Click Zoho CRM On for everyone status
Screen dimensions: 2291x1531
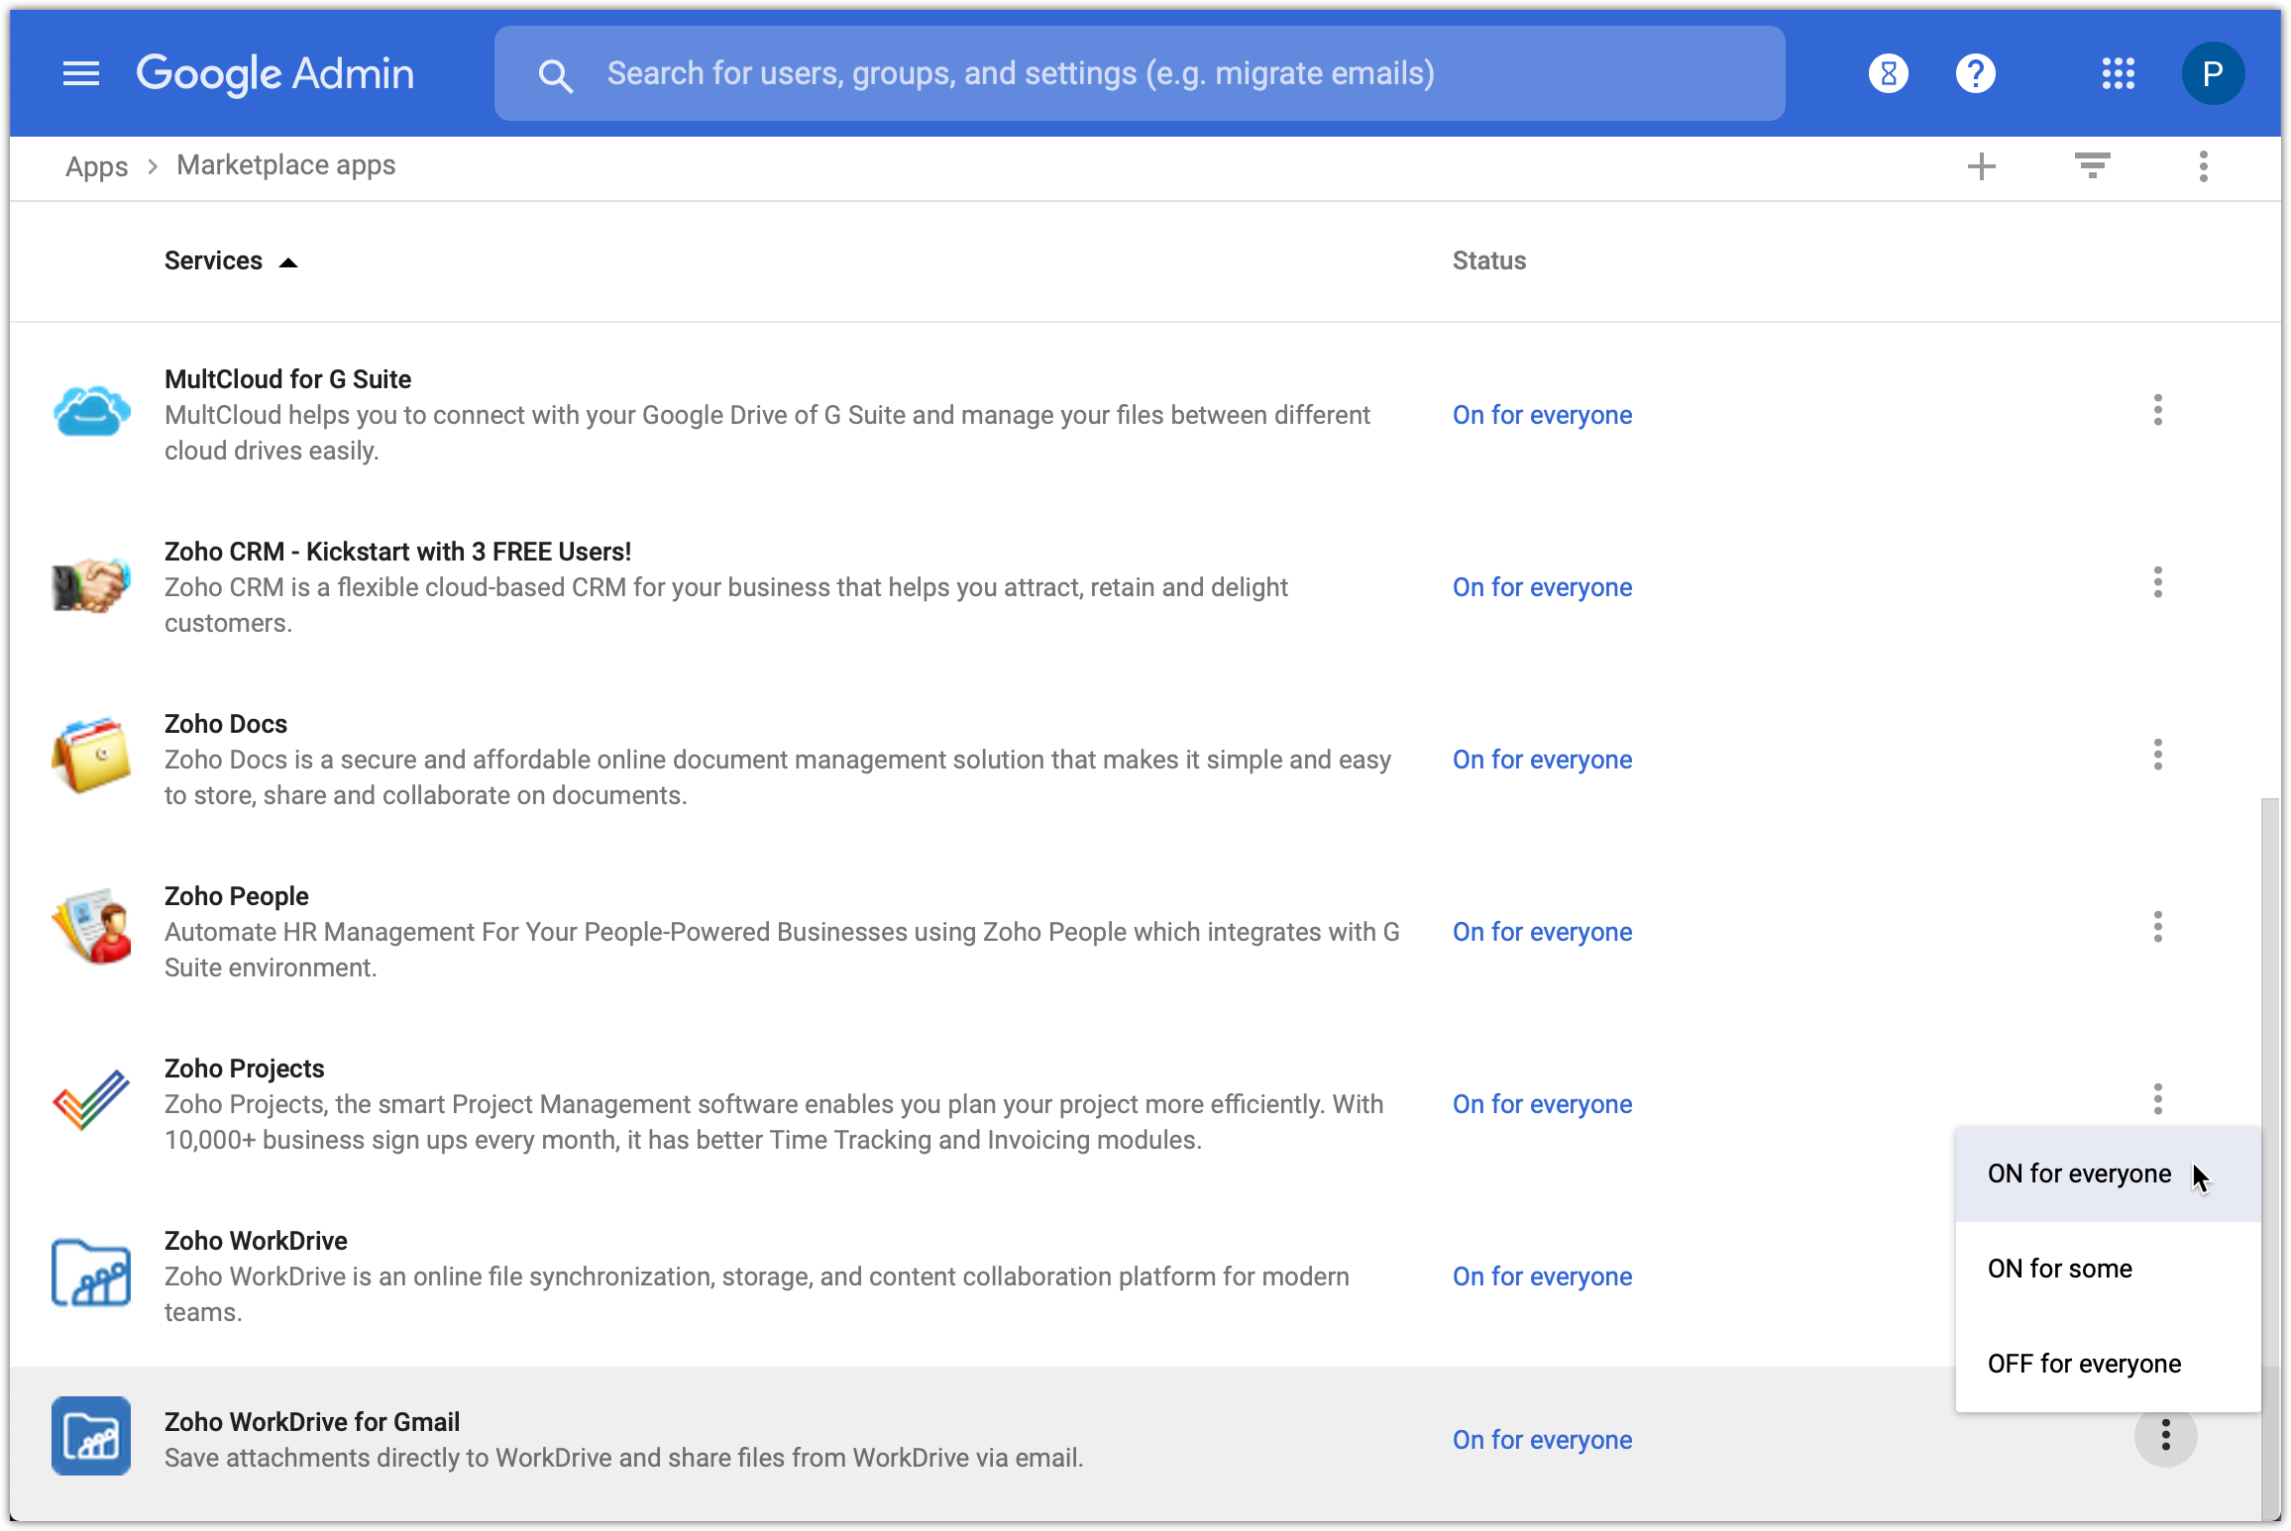click(x=1542, y=587)
